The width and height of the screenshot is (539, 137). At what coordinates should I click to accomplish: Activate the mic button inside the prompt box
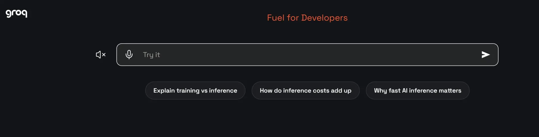point(129,54)
